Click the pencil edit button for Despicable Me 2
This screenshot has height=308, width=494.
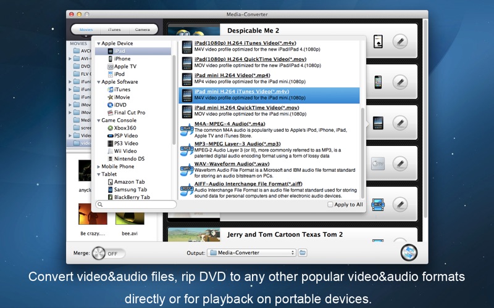[x=400, y=41]
